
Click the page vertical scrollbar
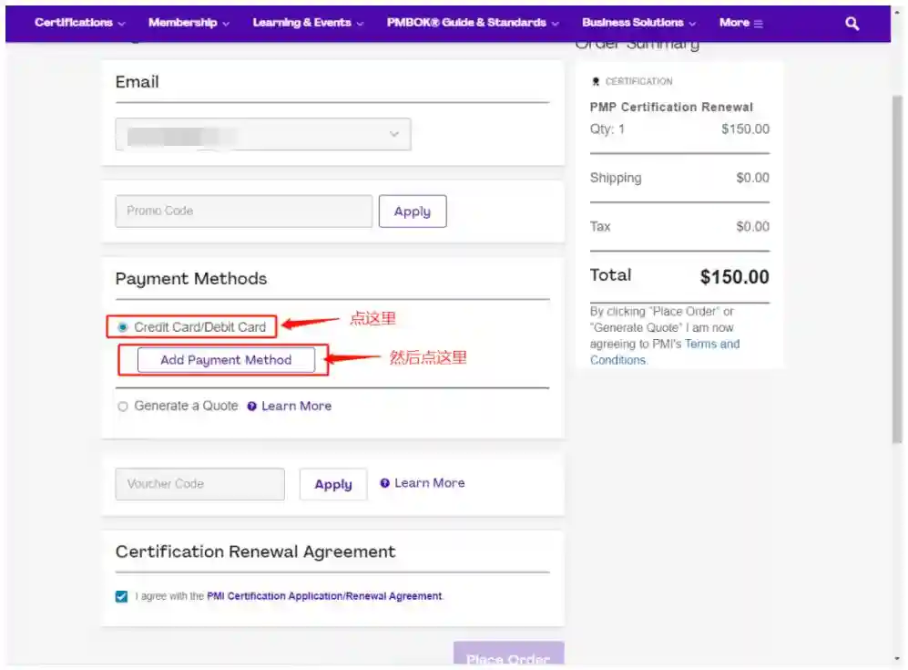tap(897, 273)
